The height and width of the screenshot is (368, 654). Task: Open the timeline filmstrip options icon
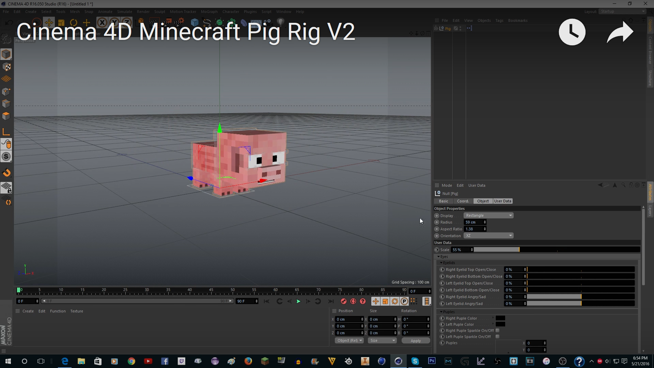tap(426, 301)
